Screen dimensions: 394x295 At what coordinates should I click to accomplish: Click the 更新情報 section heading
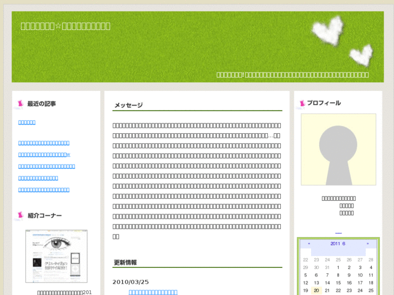click(125, 263)
